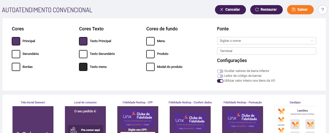This screenshot has width=329, height=133.
Task: Select the Texto Principal color swatch
Action: point(83,41)
